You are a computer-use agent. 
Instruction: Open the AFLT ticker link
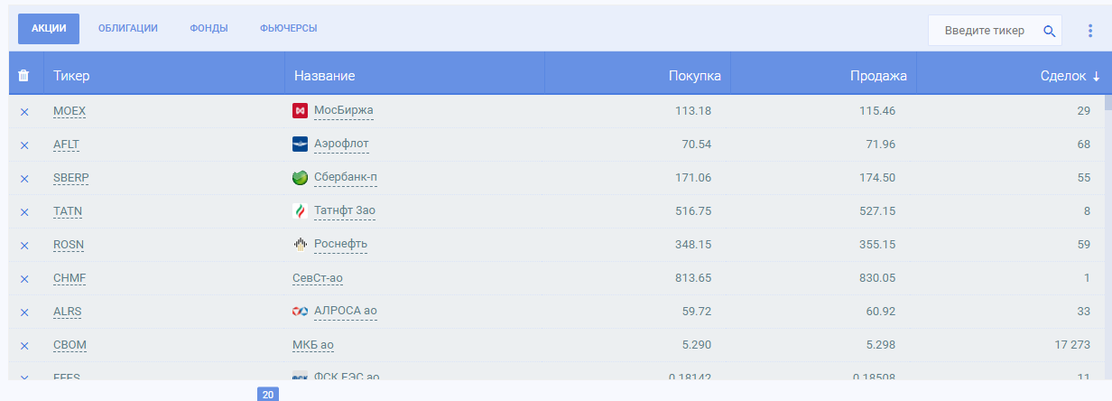68,145
